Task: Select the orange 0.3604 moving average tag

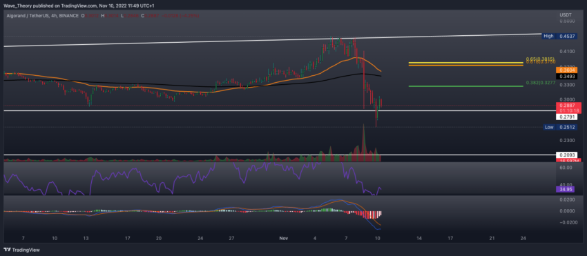Action: tap(566, 70)
